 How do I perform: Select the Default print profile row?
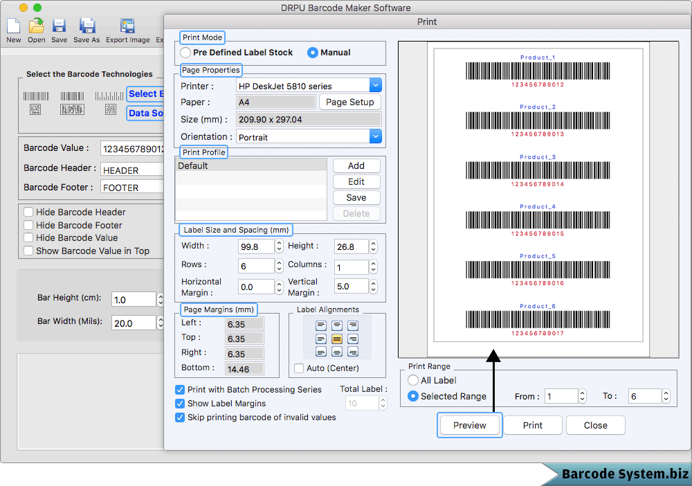point(251,165)
